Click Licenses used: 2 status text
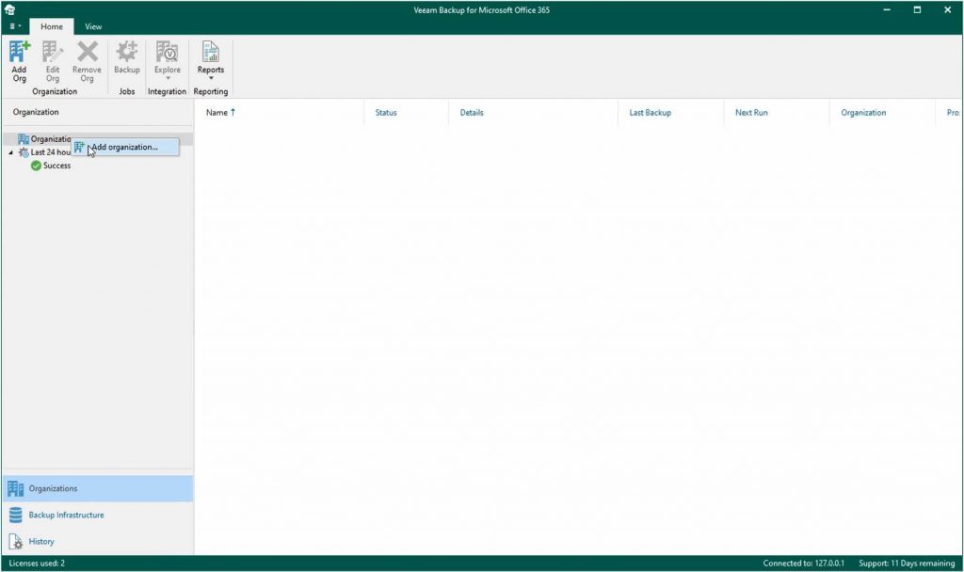The height and width of the screenshot is (572, 964). (x=37, y=563)
